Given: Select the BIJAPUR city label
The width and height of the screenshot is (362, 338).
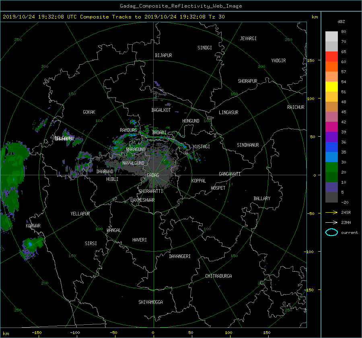Looking at the screenshot, I should pos(163,55).
